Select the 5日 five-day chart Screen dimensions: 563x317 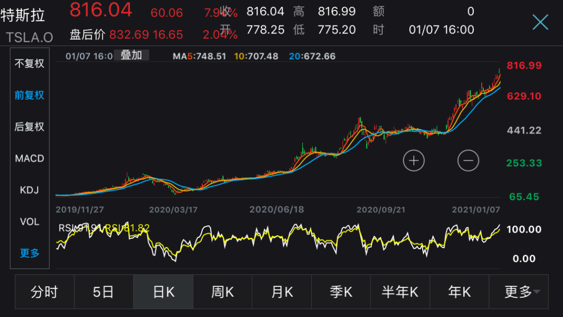103,292
